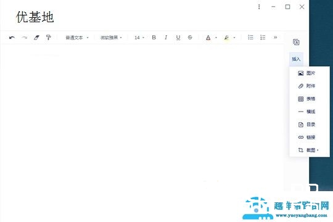Viewport: 333px width, 222px height.
Task: Open the paragraph style dropdown
Action: point(77,38)
